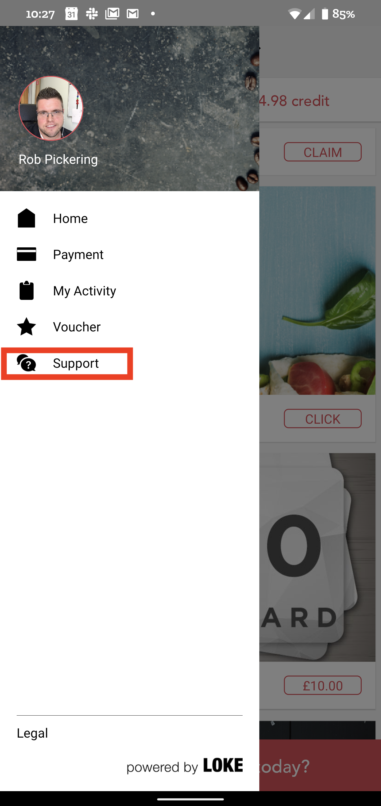Tap the Rob Pickering name label
Image resolution: width=381 pixels, height=806 pixels.
[58, 160]
